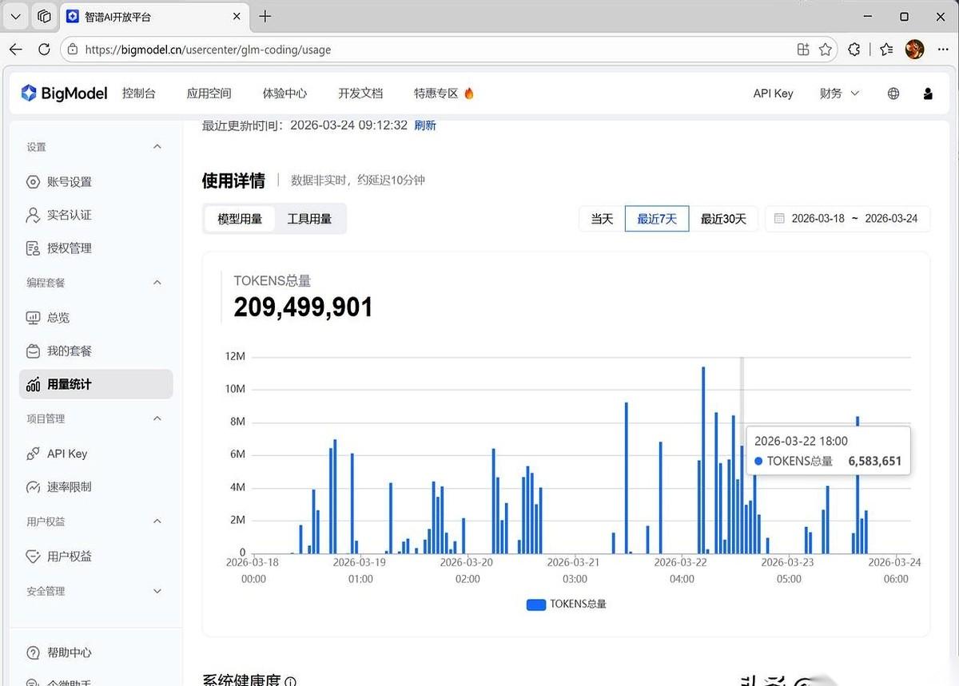The image size is (959, 686).
Task: Go to the API Key management page
Action: 66,454
